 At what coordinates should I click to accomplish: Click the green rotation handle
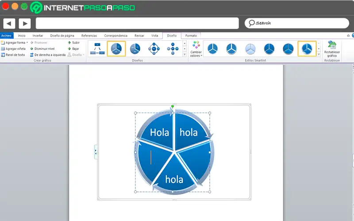[173, 106]
